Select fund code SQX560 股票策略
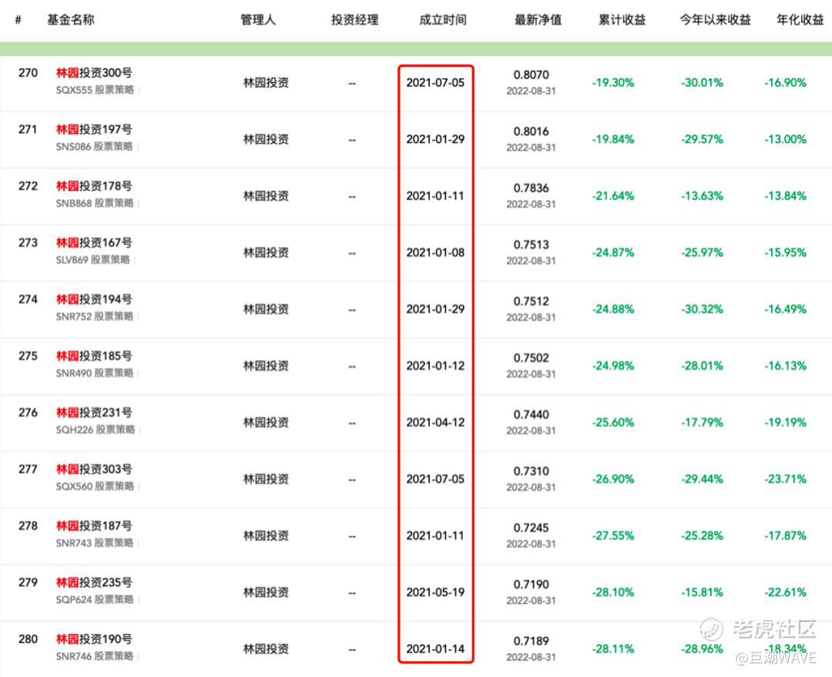 tap(95, 487)
